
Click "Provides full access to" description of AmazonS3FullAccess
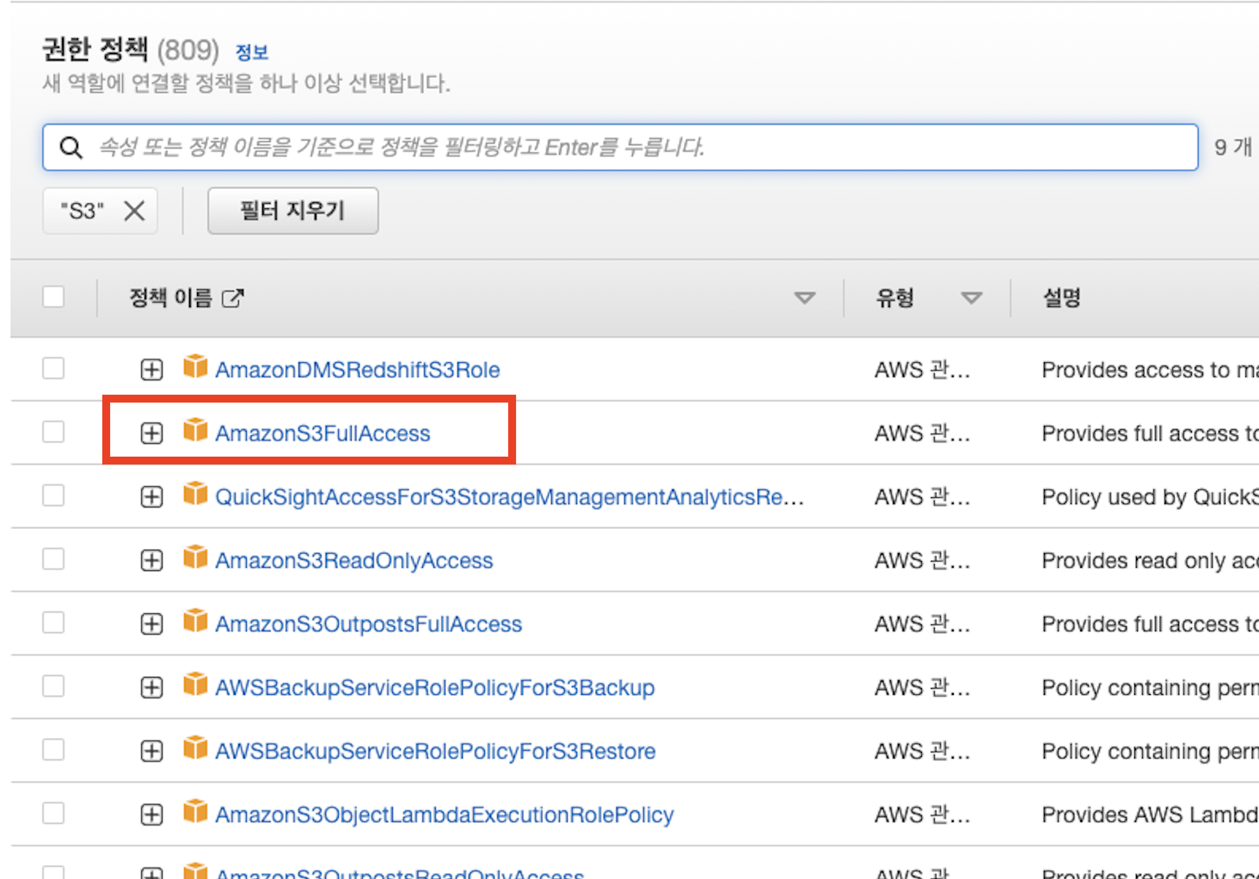coord(1150,433)
